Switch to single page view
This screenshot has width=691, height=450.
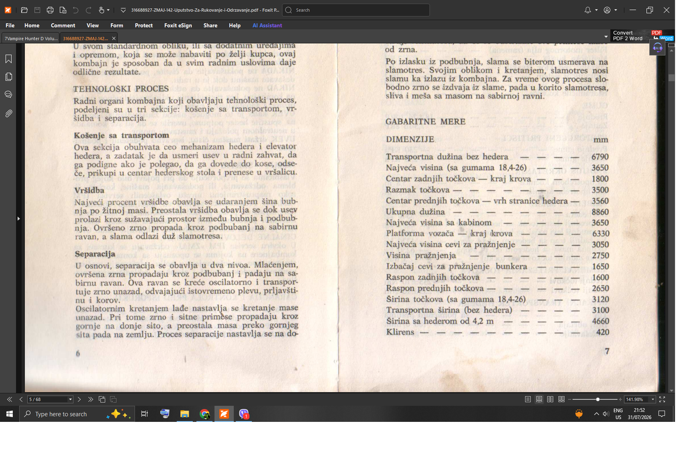tap(528, 399)
